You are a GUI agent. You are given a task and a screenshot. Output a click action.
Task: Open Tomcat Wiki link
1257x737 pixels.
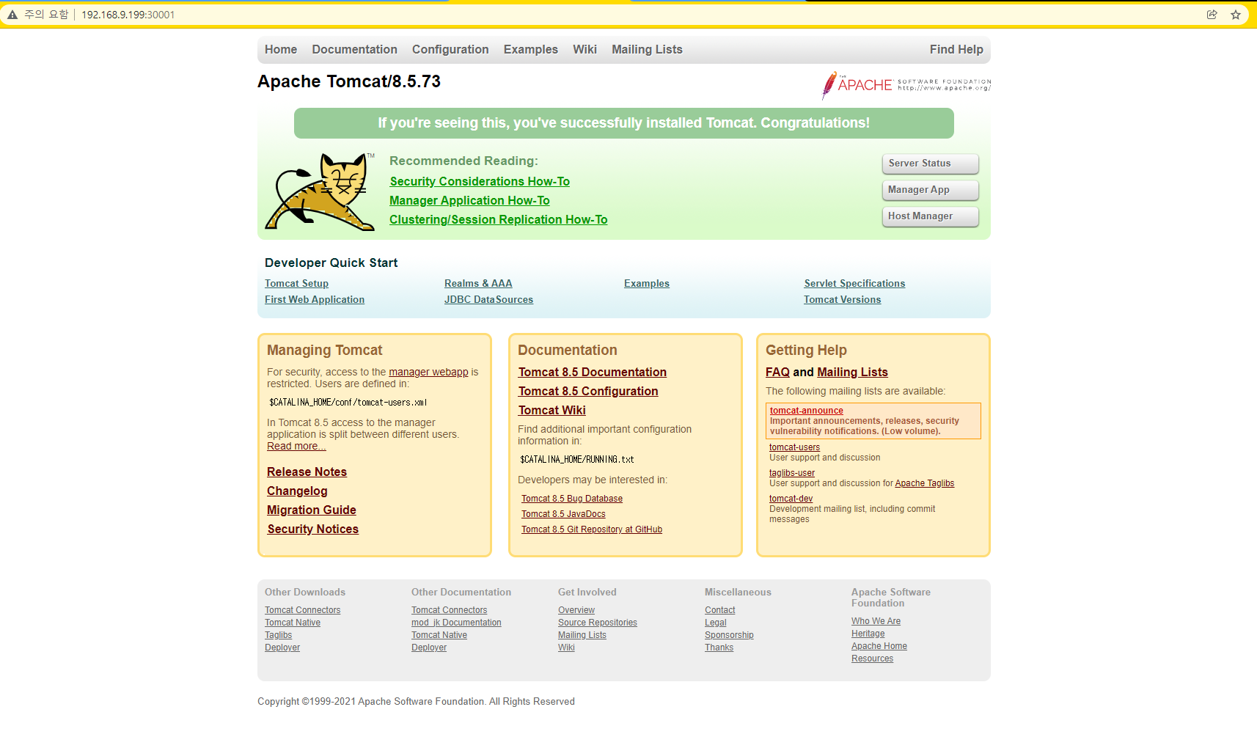pyautogui.click(x=551, y=411)
